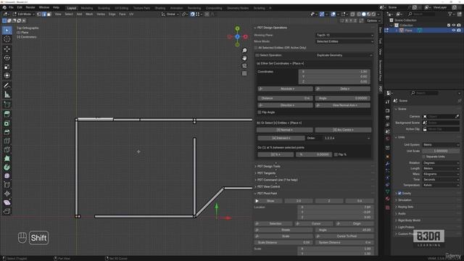The image size is (464, 261).
Task: Expand the PDT View Control panel
Action: (269, 187)
